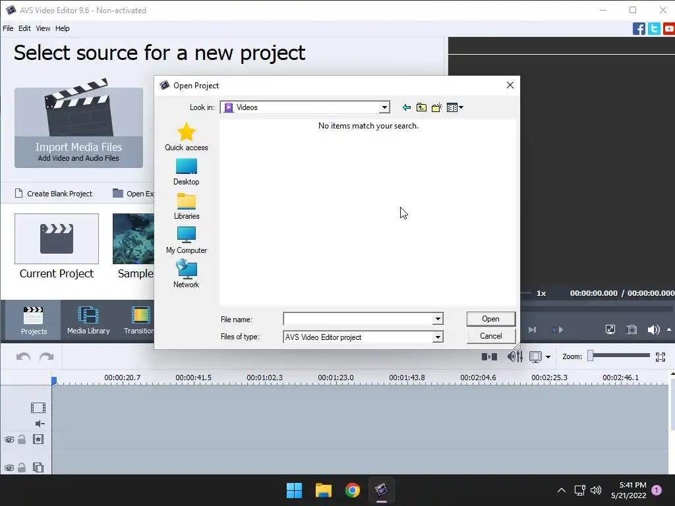675x506 pixels.
Task: Switch to the Transitions tab
Action: [x=138, y=320]
